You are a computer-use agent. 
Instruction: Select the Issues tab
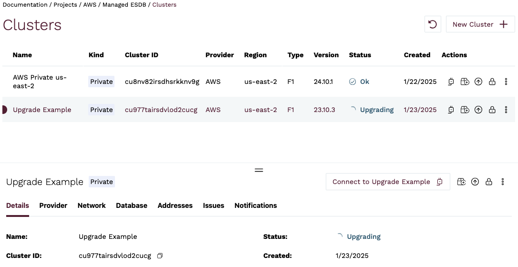pos(213,205)
